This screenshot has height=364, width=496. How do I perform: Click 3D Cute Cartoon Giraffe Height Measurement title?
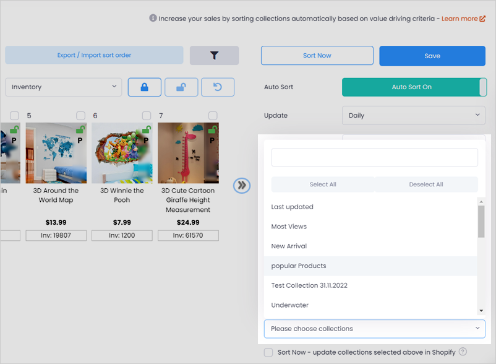[188, 200]
